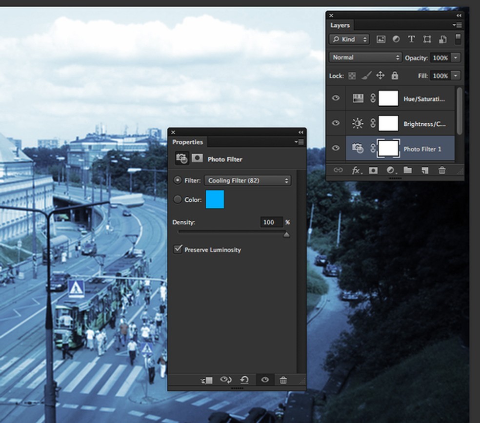Delete layer using Layers panel trash icon
480x423 pixels.
pos(442,170)
